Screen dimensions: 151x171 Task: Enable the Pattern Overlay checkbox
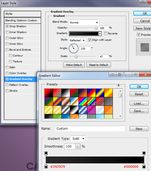pos(7,85)
